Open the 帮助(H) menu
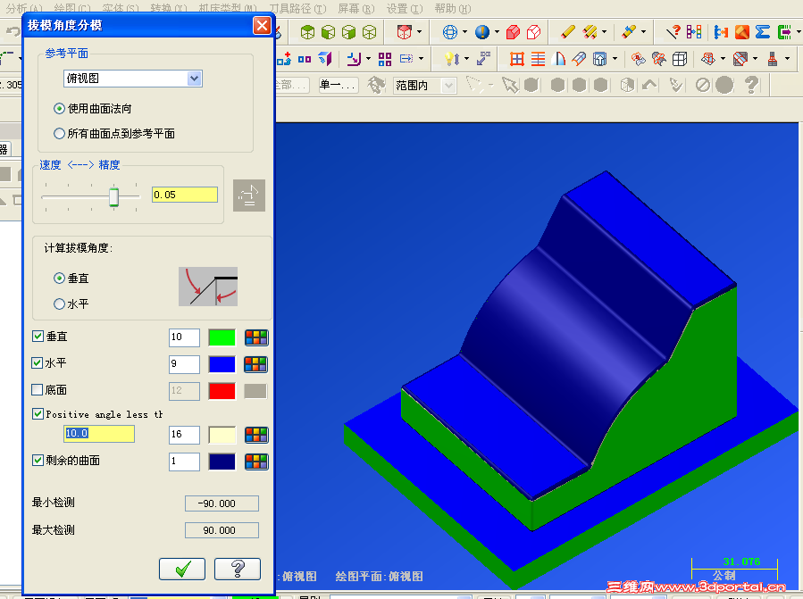The width and height of the screenshot is (803, 599). coord(453,9)
